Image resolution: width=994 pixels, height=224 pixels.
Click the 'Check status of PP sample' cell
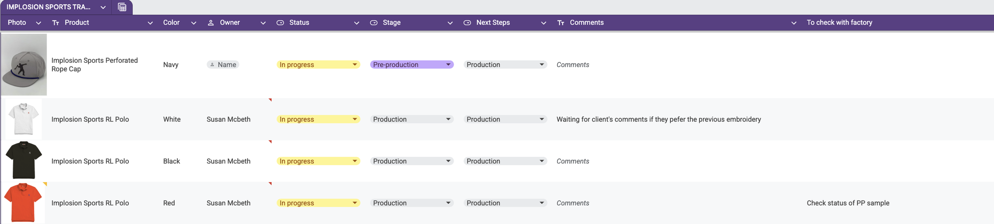click(848, 203)
